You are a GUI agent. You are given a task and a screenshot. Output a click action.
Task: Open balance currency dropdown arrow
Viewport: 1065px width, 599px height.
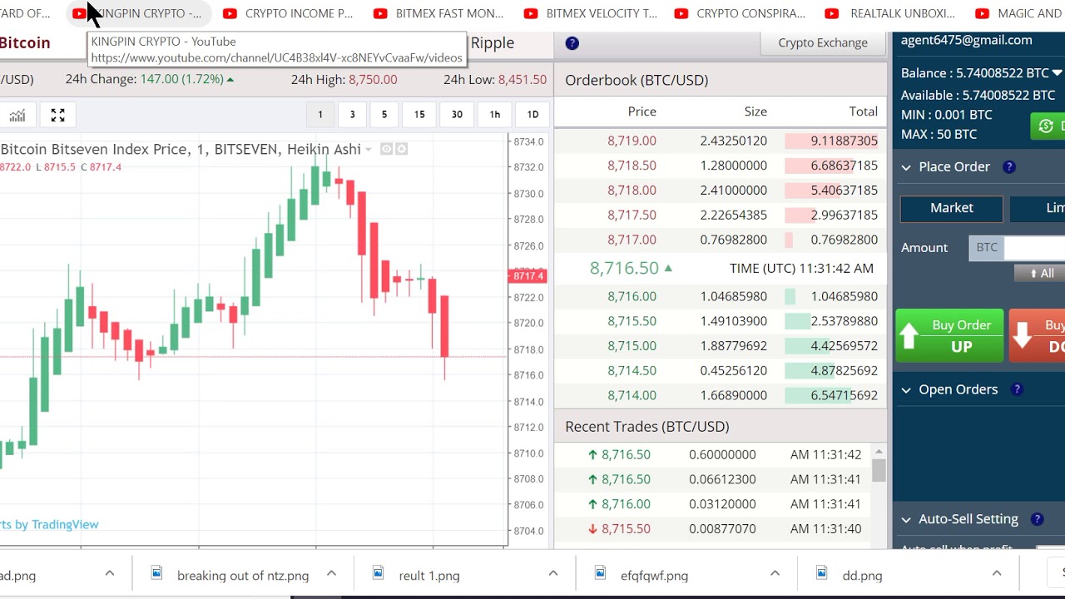click(x=1058, y=73)
